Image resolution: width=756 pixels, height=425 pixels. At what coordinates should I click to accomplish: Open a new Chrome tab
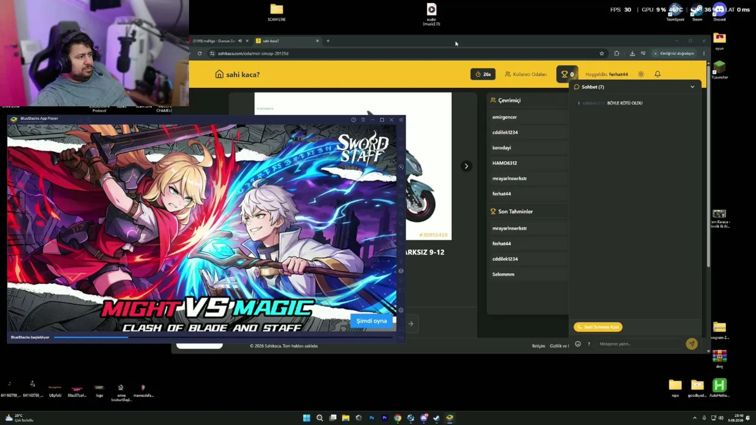[x=328, y=41]
